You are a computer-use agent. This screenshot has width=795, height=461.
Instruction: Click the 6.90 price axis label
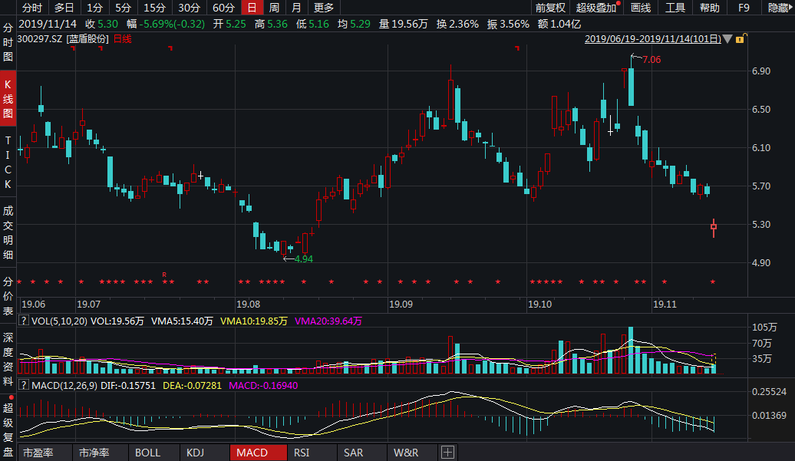[761, 71]
